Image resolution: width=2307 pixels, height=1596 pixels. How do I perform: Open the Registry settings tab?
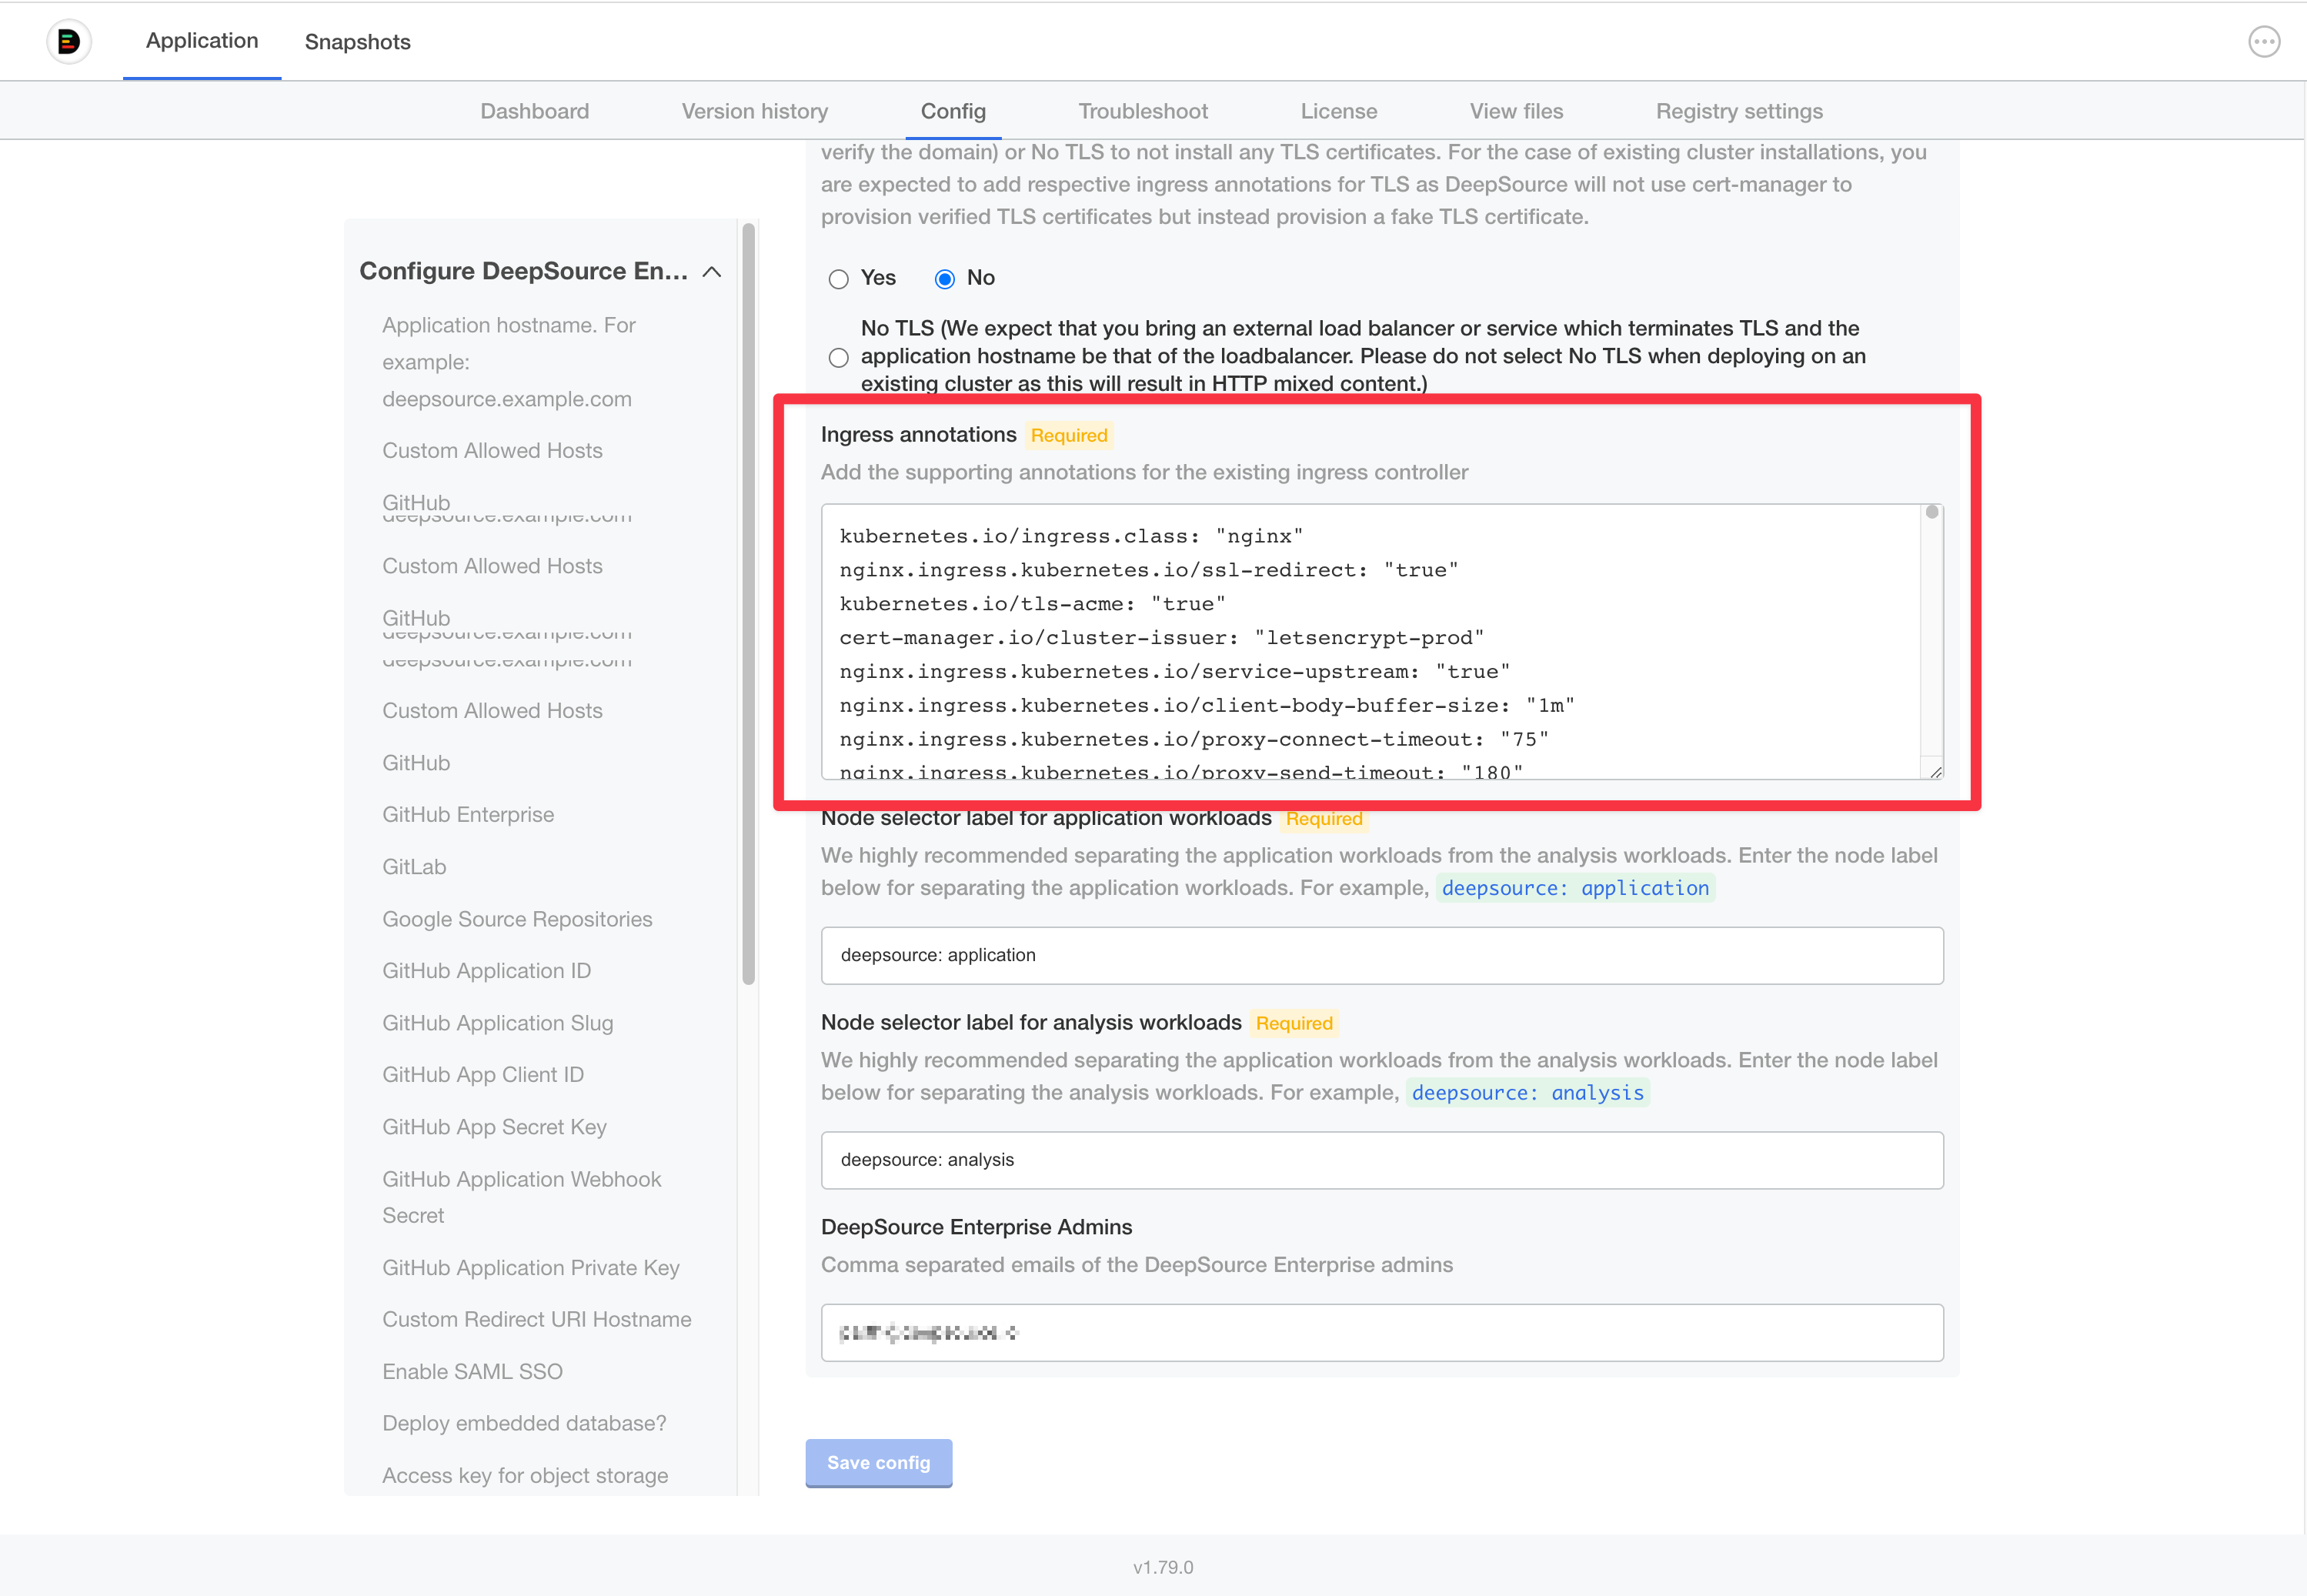point(1739,111)
